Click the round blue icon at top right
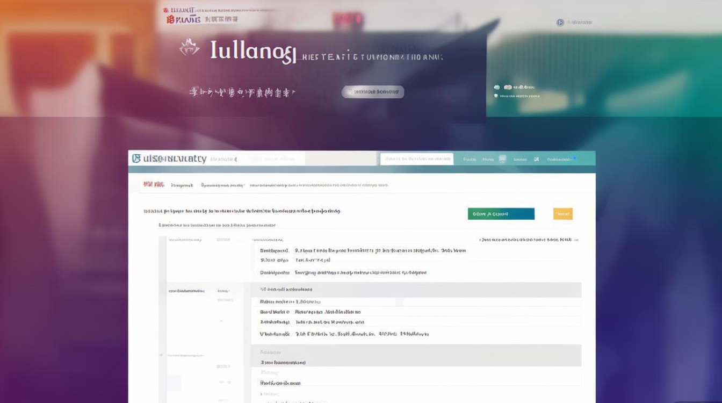The height and width of the screenshot is (403, 722). click(560, 23)
